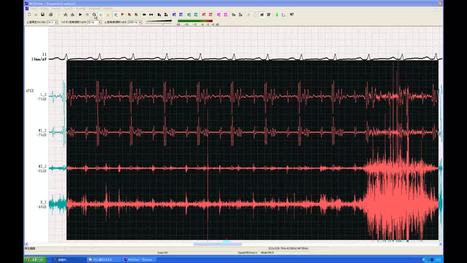467x263 pixels.
Task: Toggle the MF filter button
Action: pyautogui.click(x=262, y=15)
